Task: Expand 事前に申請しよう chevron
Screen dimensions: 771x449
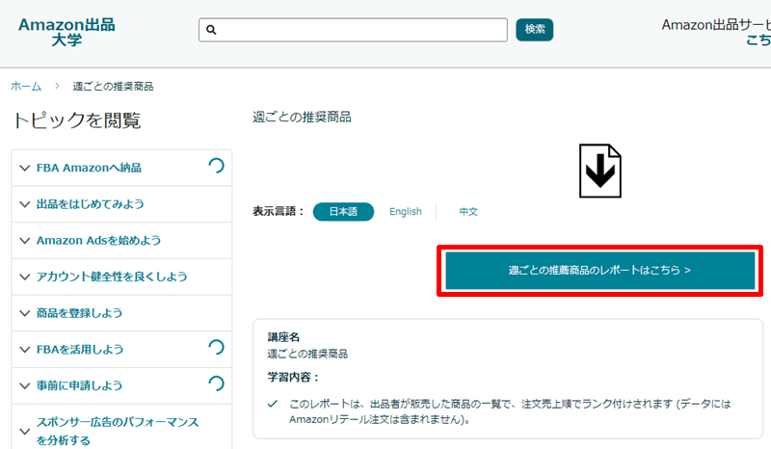Action: point(25,385)
